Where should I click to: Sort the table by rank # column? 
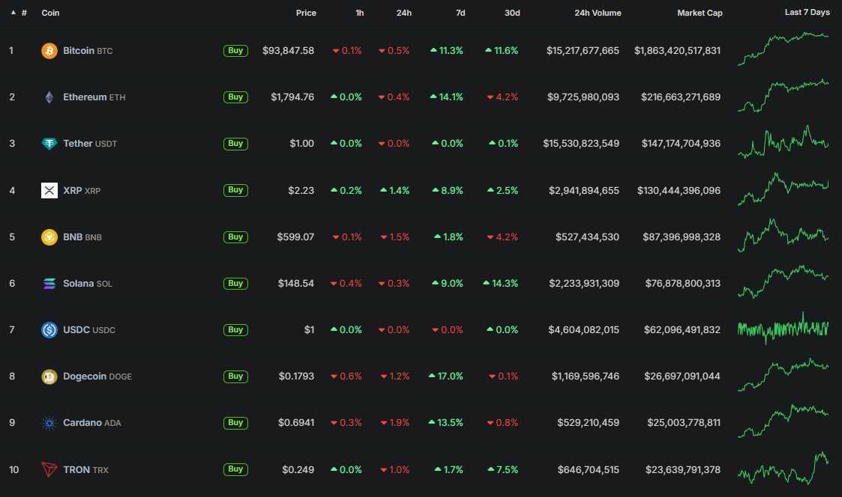24,13
